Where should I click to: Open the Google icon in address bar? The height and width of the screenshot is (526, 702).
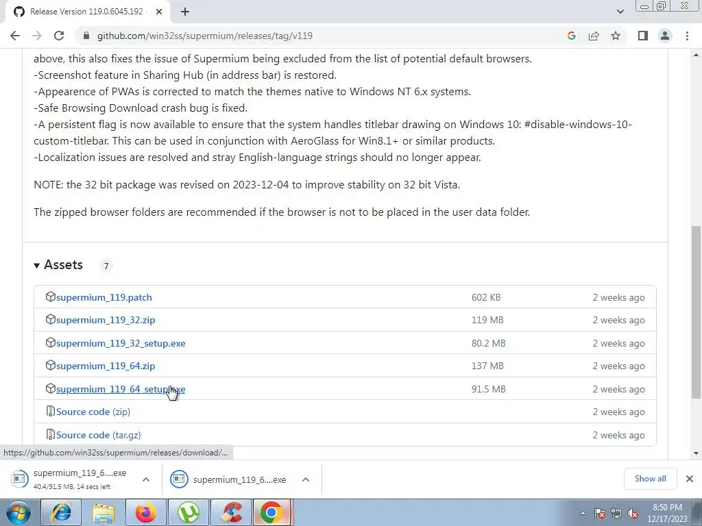571,36
